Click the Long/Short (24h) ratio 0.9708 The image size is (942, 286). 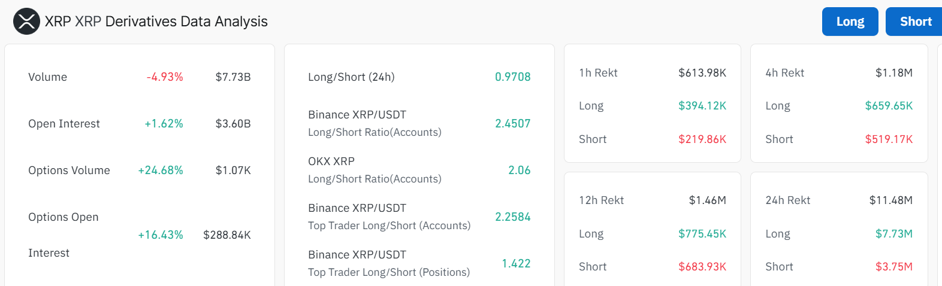click(x=513, y=77)
